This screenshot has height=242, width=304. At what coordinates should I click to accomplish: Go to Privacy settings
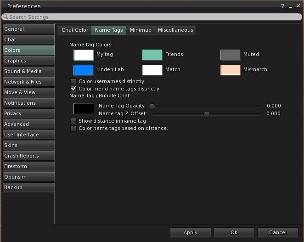(29, 113)
